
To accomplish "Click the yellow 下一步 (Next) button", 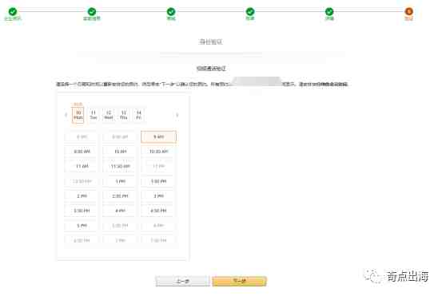I will point(239,281).
